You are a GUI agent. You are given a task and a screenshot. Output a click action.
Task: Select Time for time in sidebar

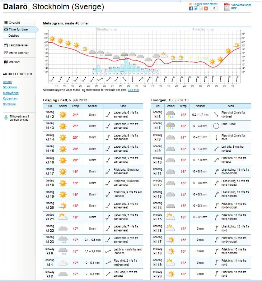point(18,29)
